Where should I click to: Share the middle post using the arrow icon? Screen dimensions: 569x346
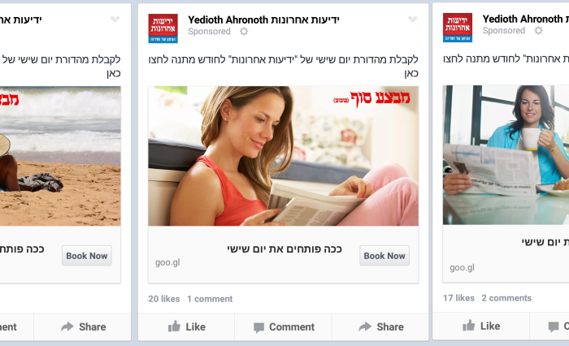pos(365,327)
